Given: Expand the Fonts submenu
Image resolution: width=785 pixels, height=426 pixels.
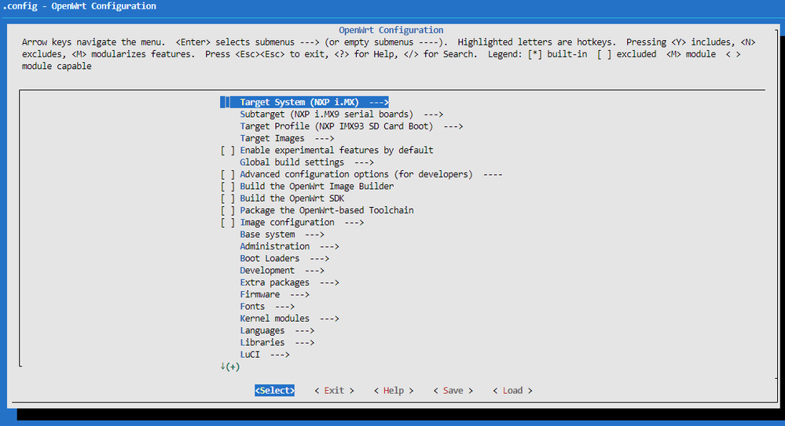Looking at the screenshot, I should [x=267, y=306].
